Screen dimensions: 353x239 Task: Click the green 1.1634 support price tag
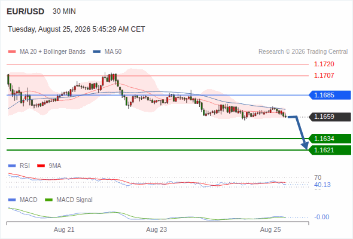[x=330, y=139]
